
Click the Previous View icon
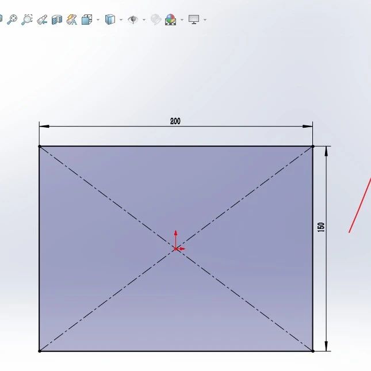coord(42,20)
